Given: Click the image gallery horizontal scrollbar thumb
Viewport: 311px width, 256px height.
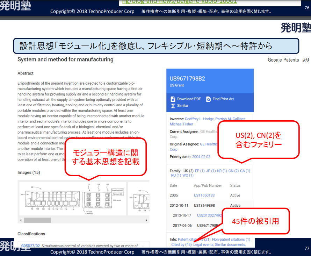Looking at the screenshot, I should tap(37, 220).
